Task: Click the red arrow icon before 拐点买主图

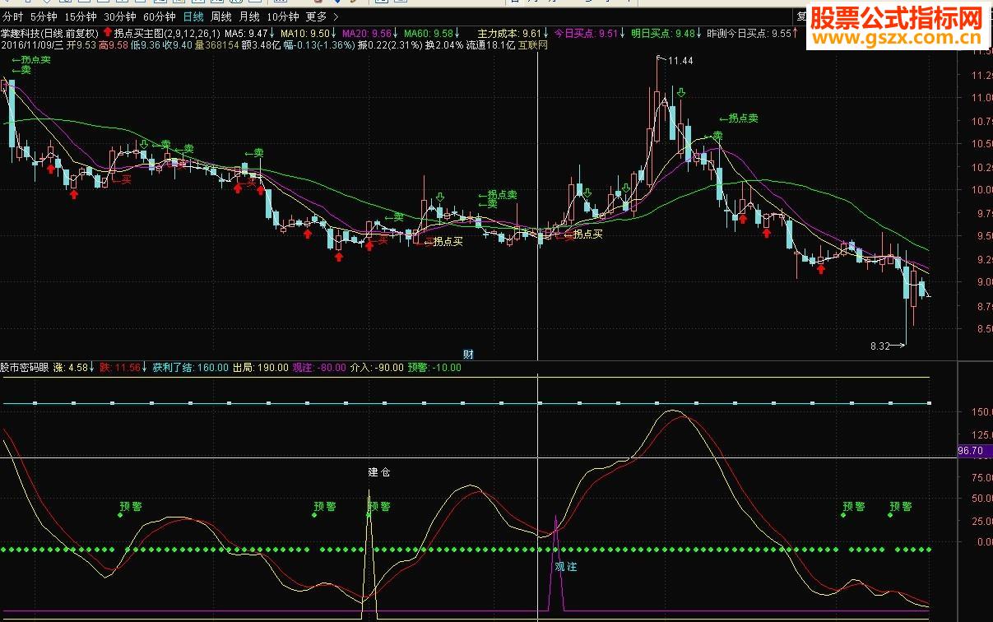Action: click(x=107, y=34)
